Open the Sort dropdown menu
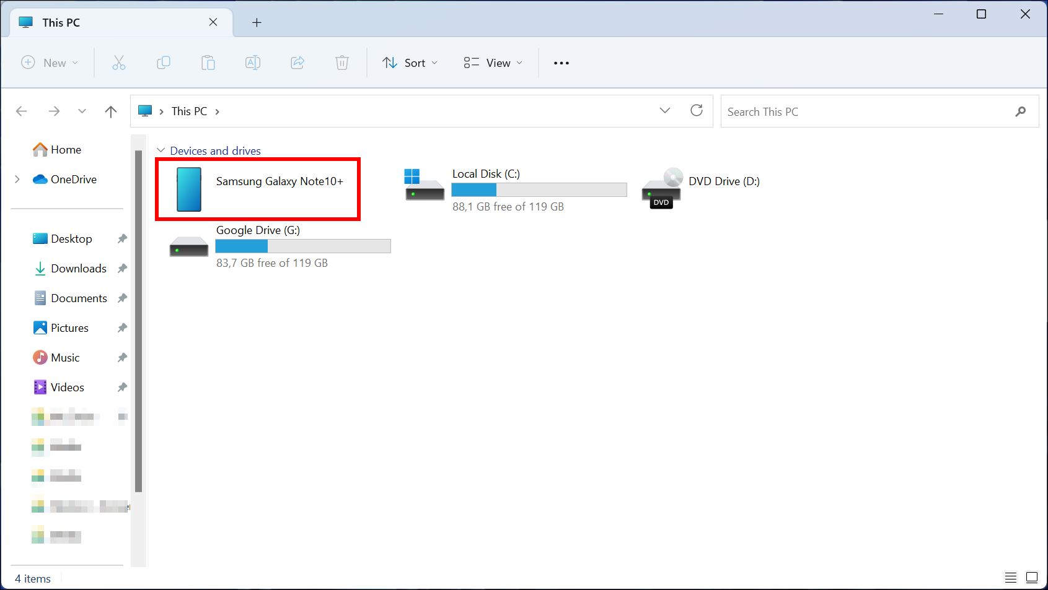The height and width of the screenshot is (590, 1048). coord(410,63)
